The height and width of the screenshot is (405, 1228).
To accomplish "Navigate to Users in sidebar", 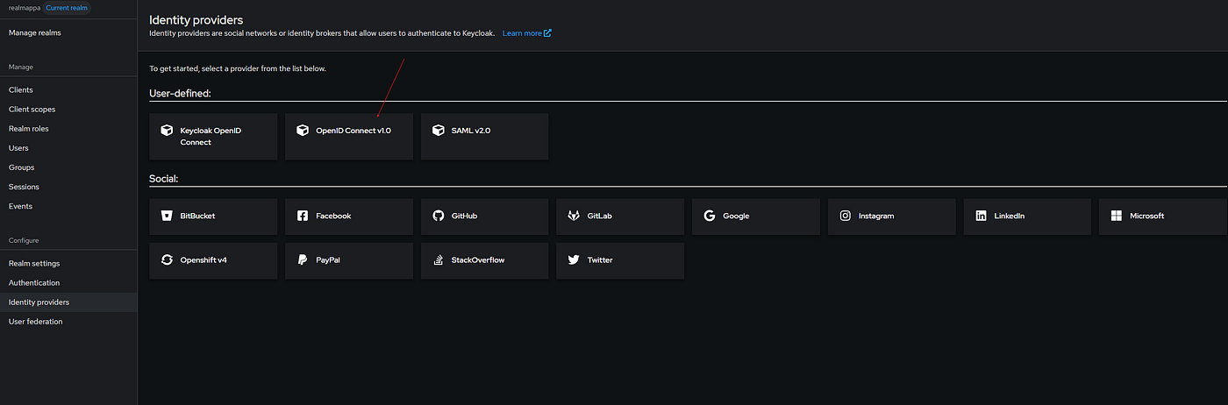I will [x=68, y=148].
